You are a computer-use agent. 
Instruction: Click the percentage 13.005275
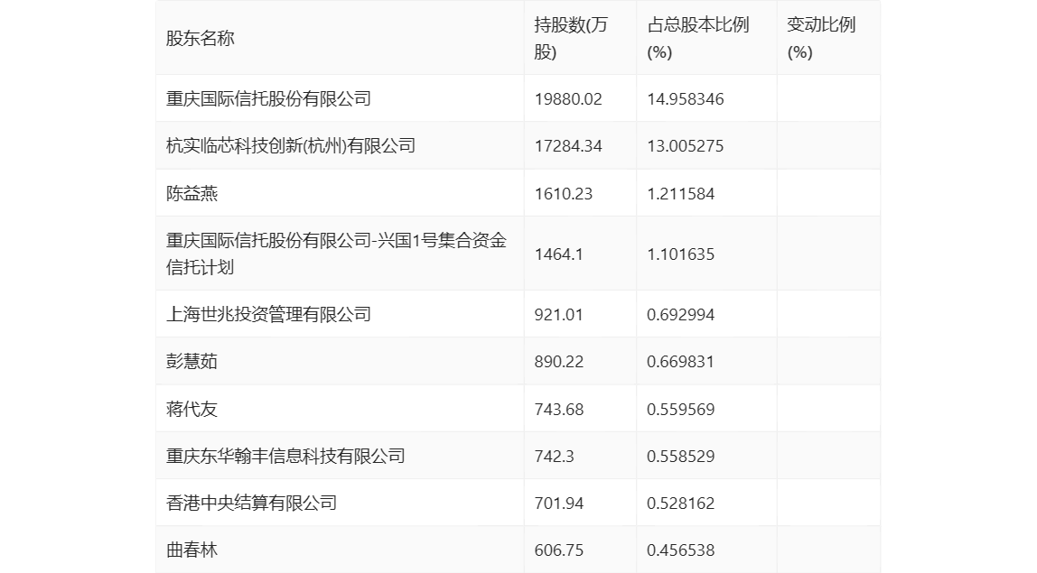(x=685, y=146)
